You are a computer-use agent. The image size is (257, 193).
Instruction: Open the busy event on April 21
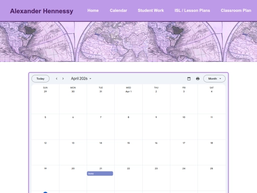click(100, 173)
